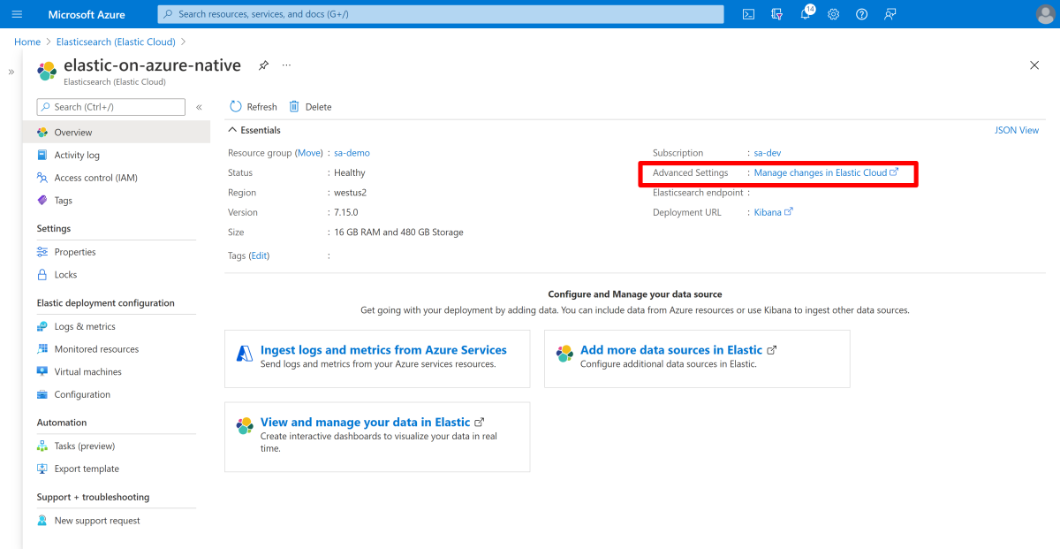The width and height of the screenshot is (1060, 549).
Task: Collapse the left navigation menu chevrons
Action: coord(199,107)
